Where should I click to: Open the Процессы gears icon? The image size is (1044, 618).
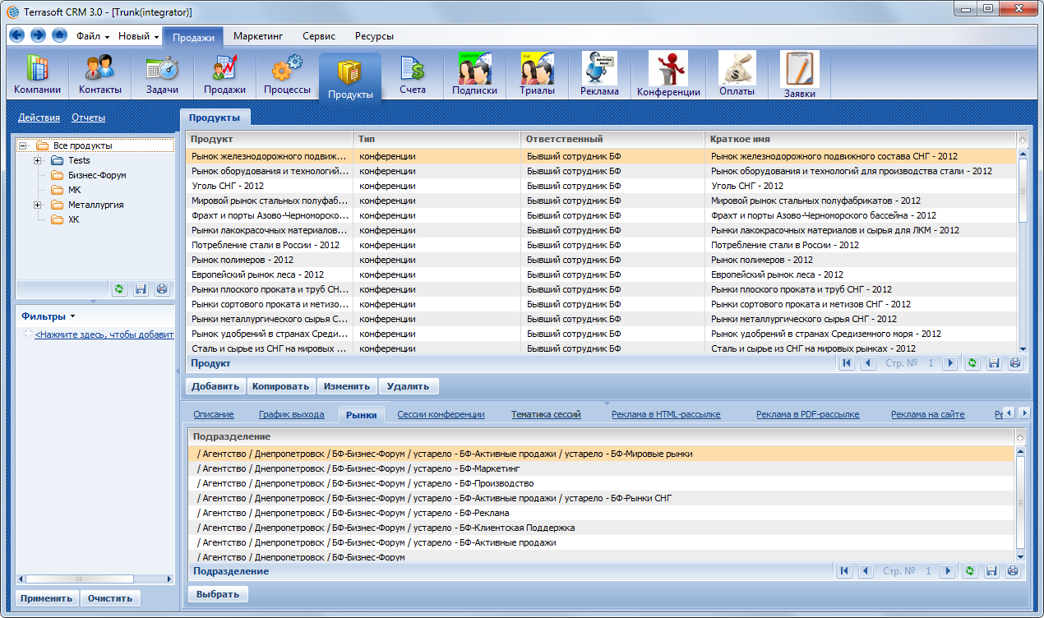click(288, 76)
